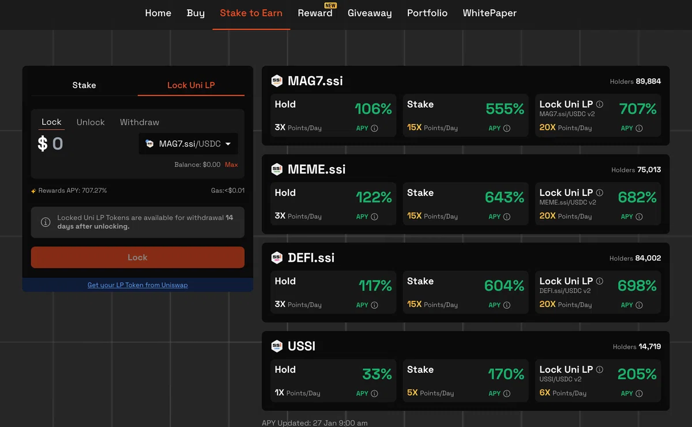The height and width of the screenshot is (427, 692).
Task: Click the pair icon inside MAG7.ssi/USDC selector
Action: (x=150, y=143)
